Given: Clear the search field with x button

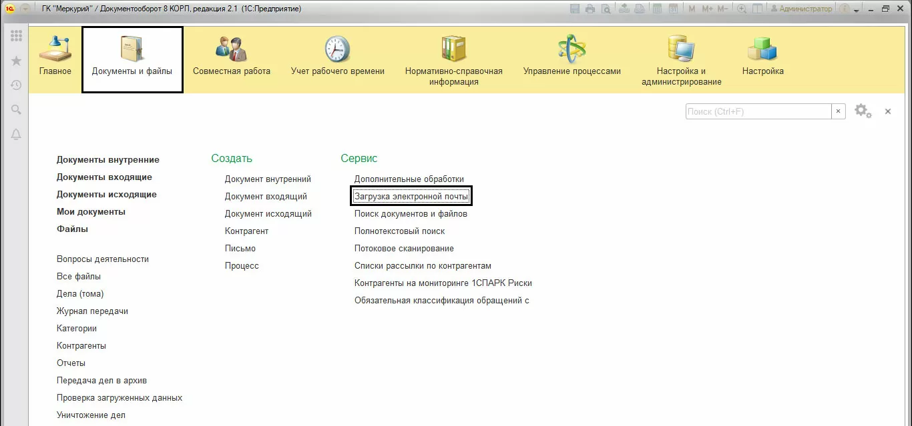Looking at the screenshot, I should pos(839,111).
